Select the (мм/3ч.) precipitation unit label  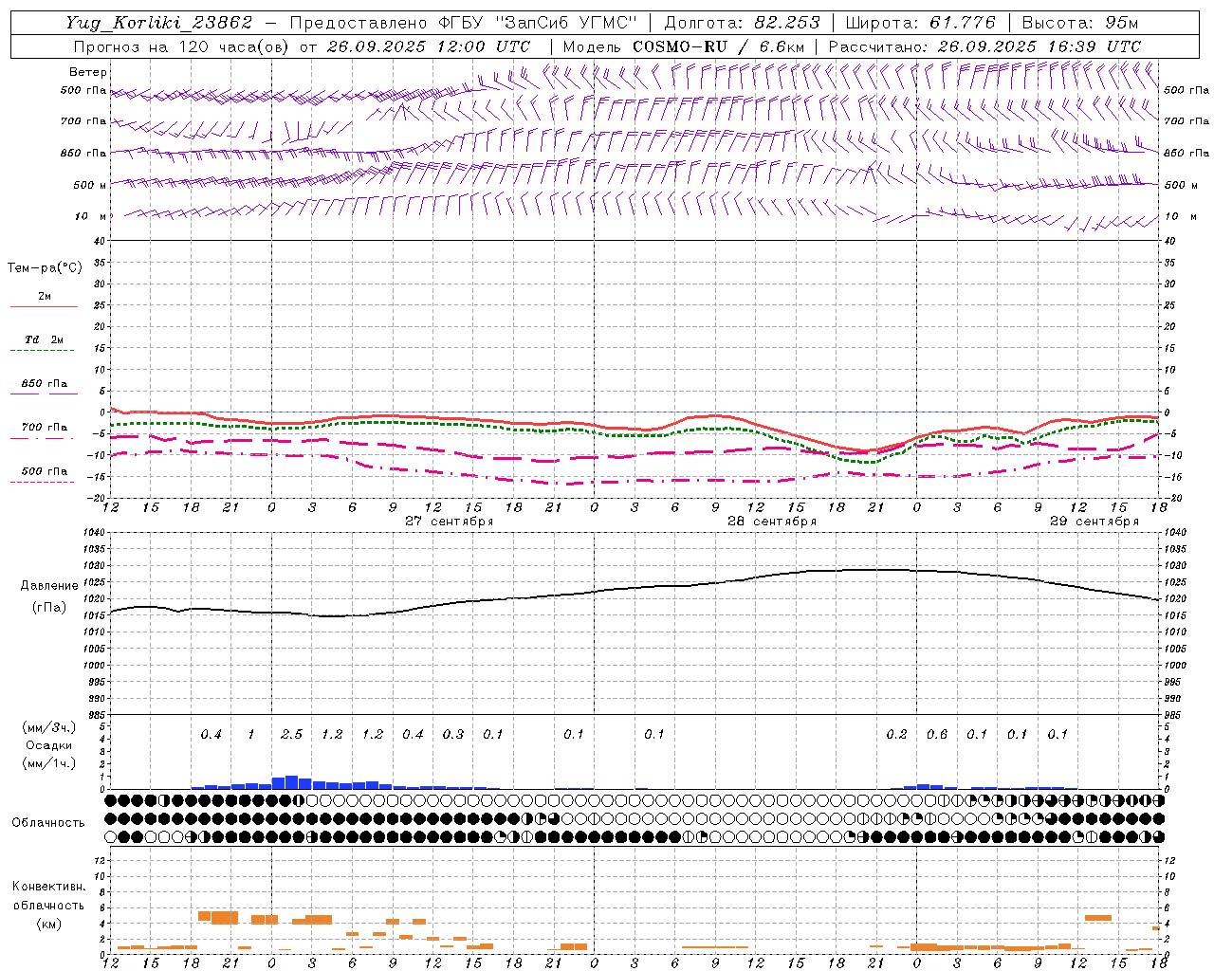pyautogui.click(x=49, y=727)
